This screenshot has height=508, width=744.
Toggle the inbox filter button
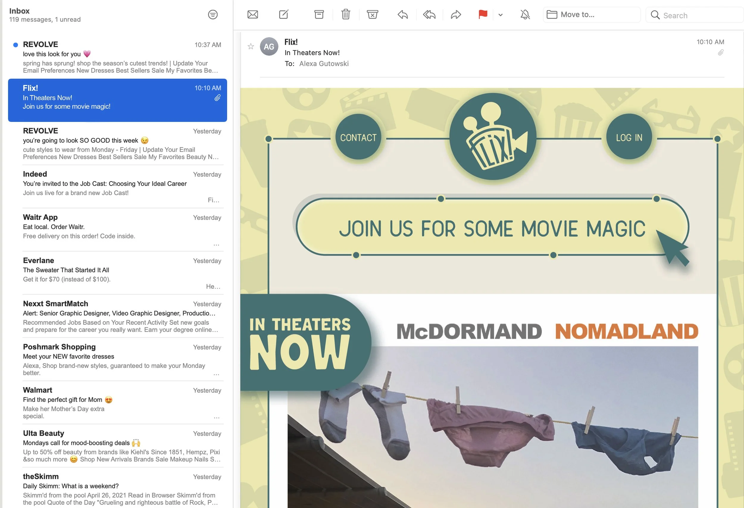pyautogui.click(x=213, y=14)
